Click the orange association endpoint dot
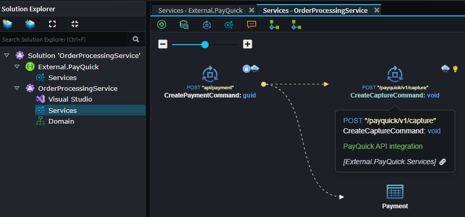This screenshot has width=465, height=217. coord(264,84)
